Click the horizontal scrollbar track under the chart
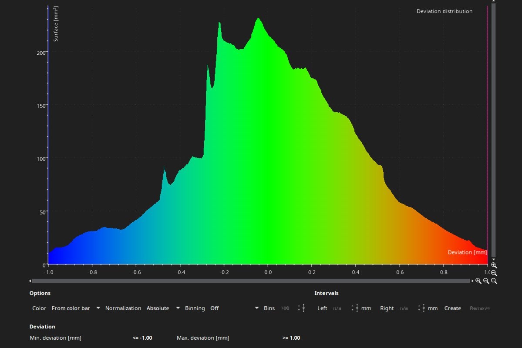 [x=251, y=281]
